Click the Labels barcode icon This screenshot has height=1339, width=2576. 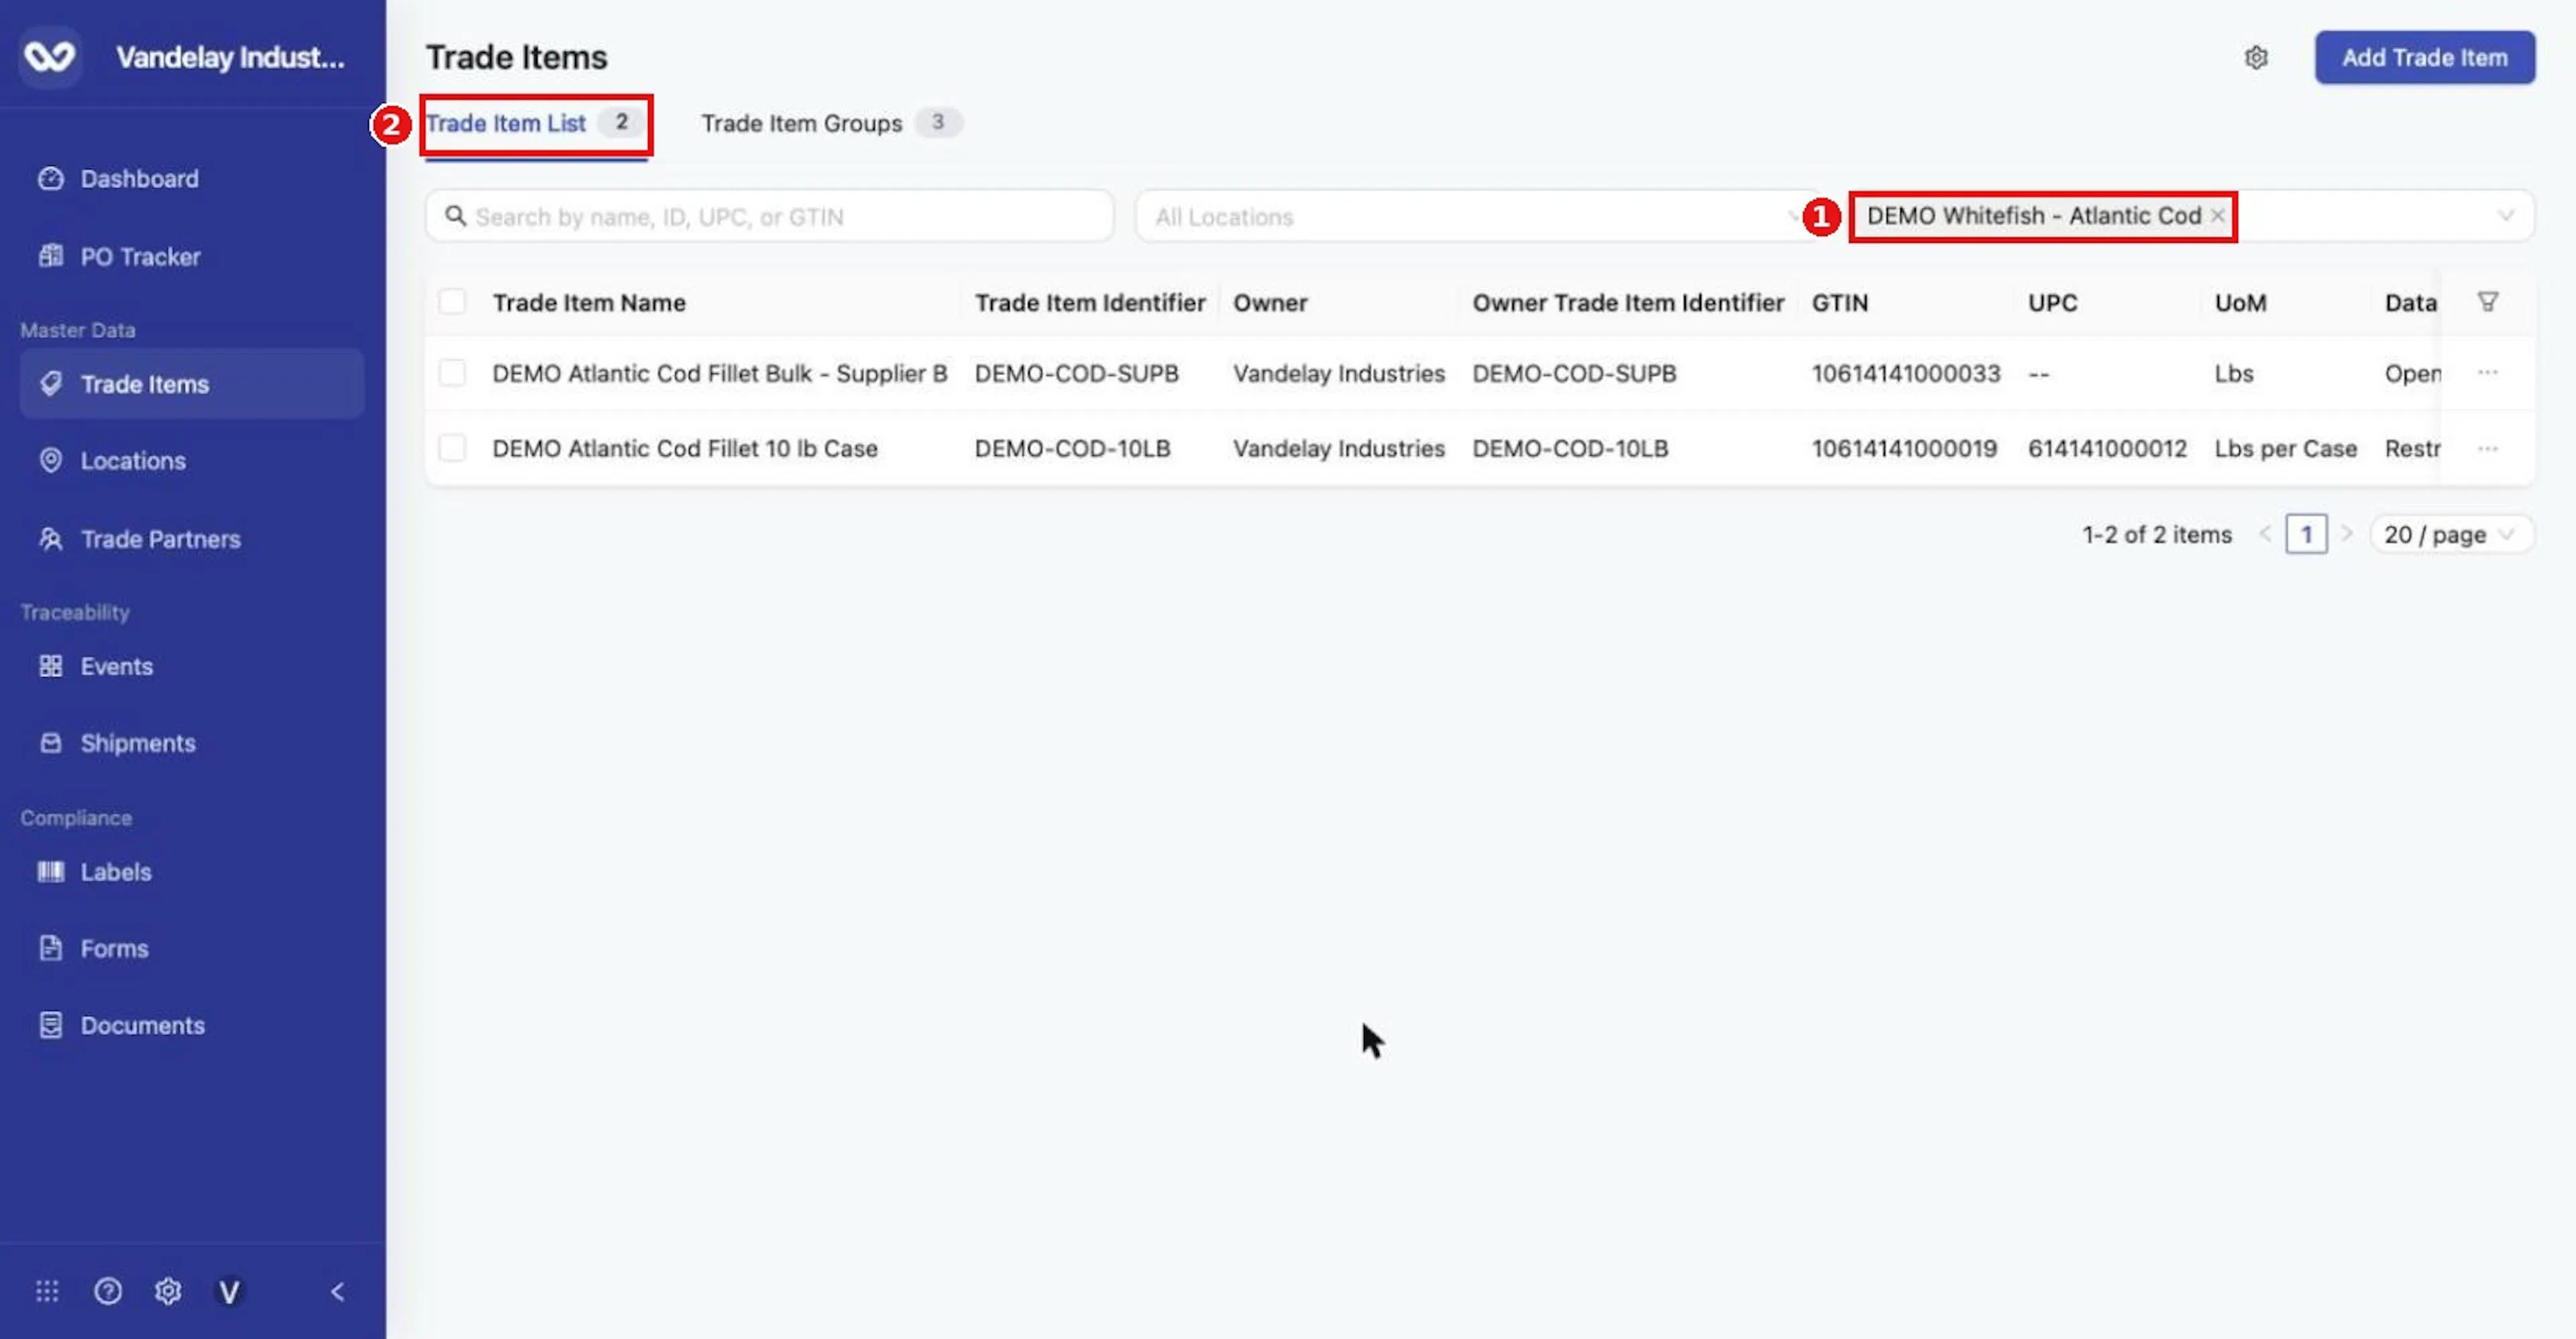pos(50,871)
